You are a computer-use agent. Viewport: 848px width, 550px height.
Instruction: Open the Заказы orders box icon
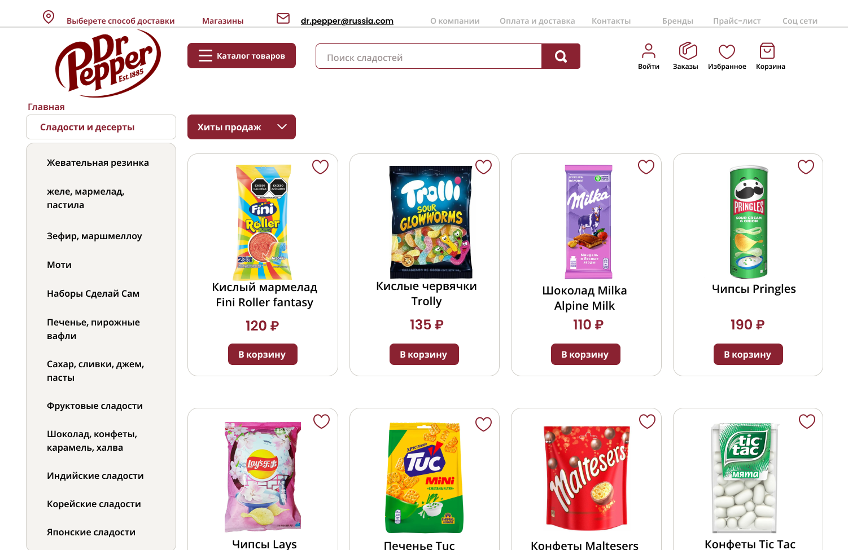(688, 51)
